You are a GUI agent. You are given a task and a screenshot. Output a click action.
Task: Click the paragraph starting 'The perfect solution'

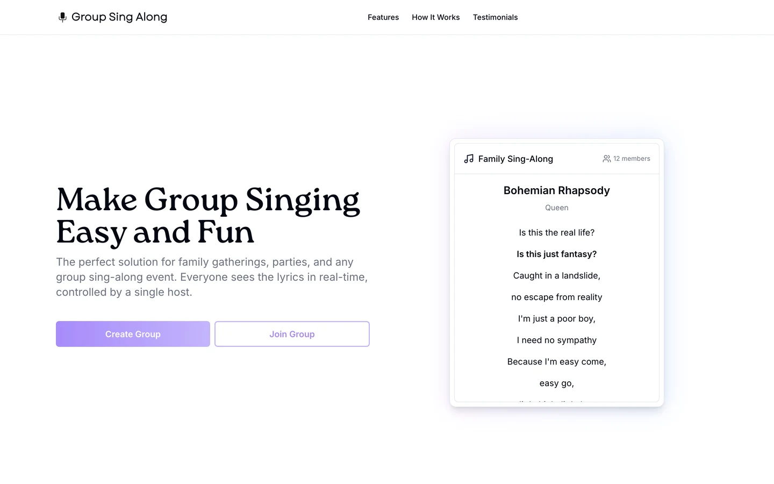[x=212, y=277]
